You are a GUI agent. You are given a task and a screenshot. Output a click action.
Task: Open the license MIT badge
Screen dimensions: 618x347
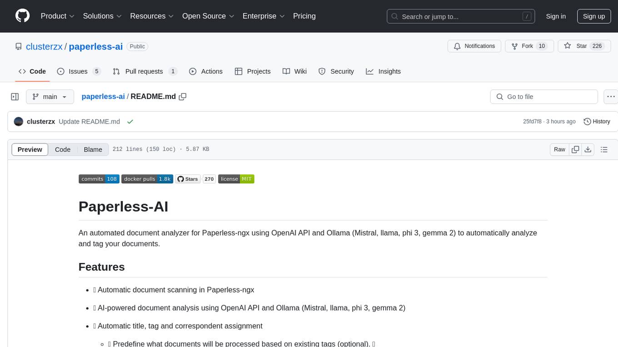tap(236, 179)
